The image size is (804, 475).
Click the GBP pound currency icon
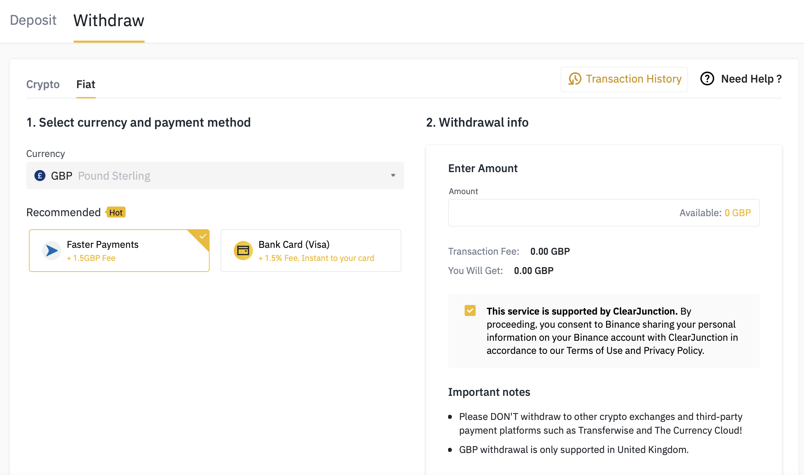tap(40, 176)
